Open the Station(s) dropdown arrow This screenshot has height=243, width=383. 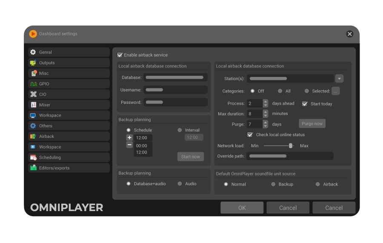(339, 78)
